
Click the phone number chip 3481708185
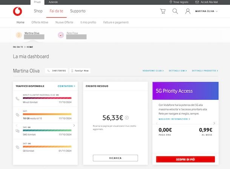(57, 71)
